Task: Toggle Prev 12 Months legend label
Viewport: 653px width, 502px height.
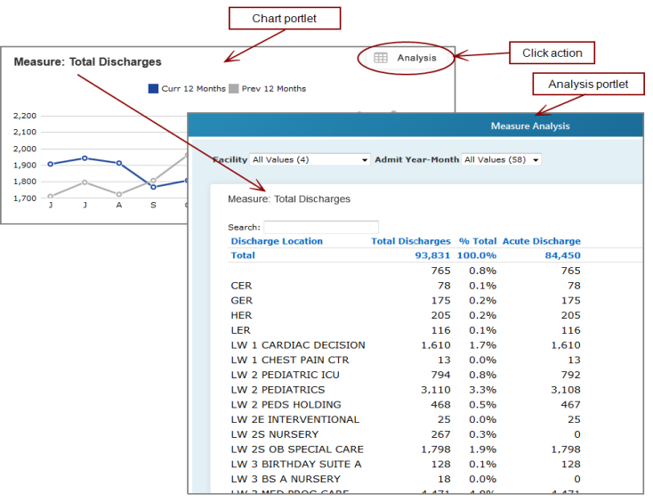Action: pyautogui.click(x=274, y=89)
